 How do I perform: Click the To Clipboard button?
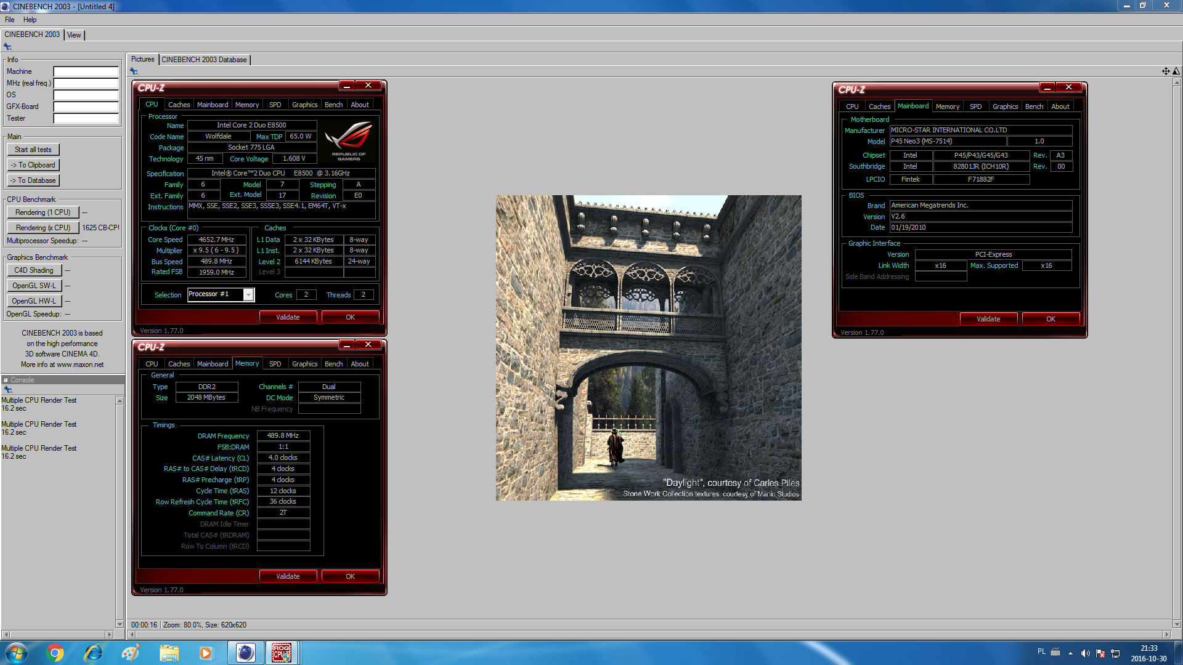[33, 165]
